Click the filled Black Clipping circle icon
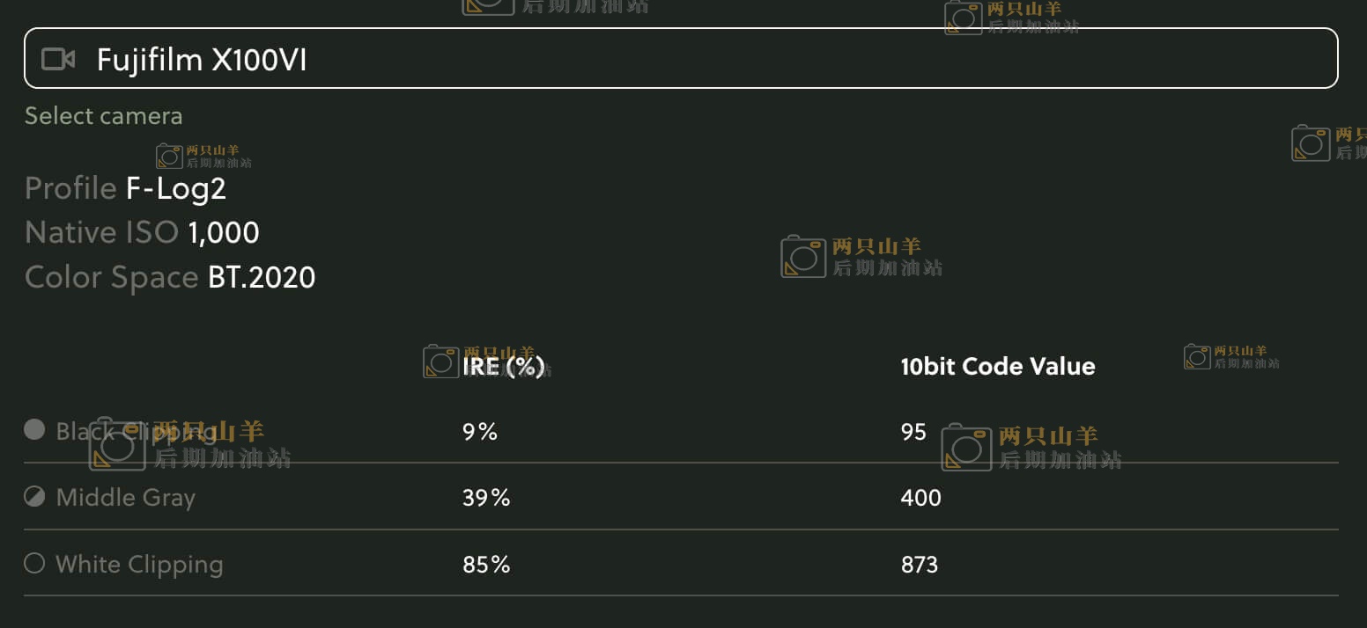Image resolution: width=1367 pixels, height=628 pixels. [34, 429]
